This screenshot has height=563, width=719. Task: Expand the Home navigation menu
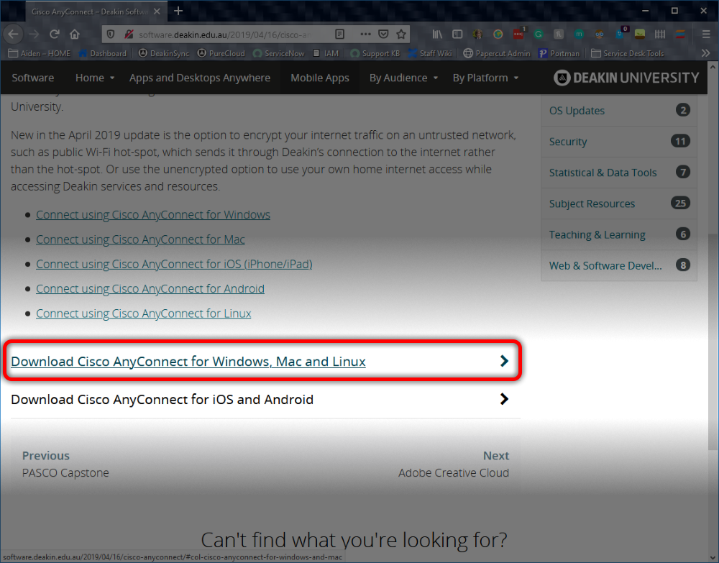pyautogui.click(x=94, y=78)
